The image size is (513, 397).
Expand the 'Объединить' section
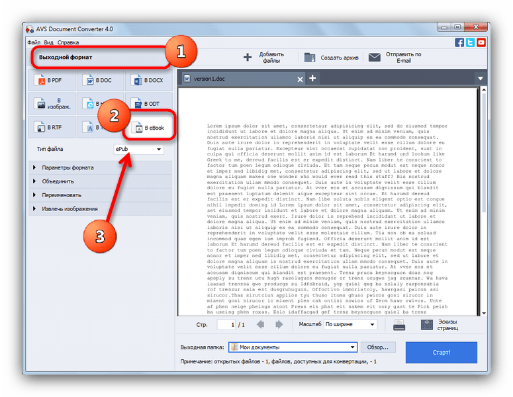pos(101,181)
